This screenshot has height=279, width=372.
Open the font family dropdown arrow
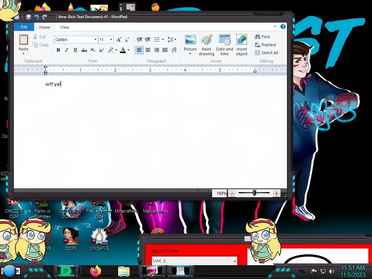[96, 40]
